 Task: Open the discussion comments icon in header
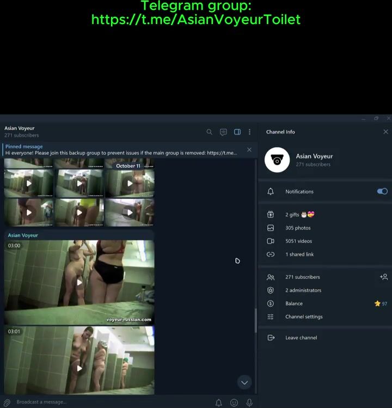(223, 132)
